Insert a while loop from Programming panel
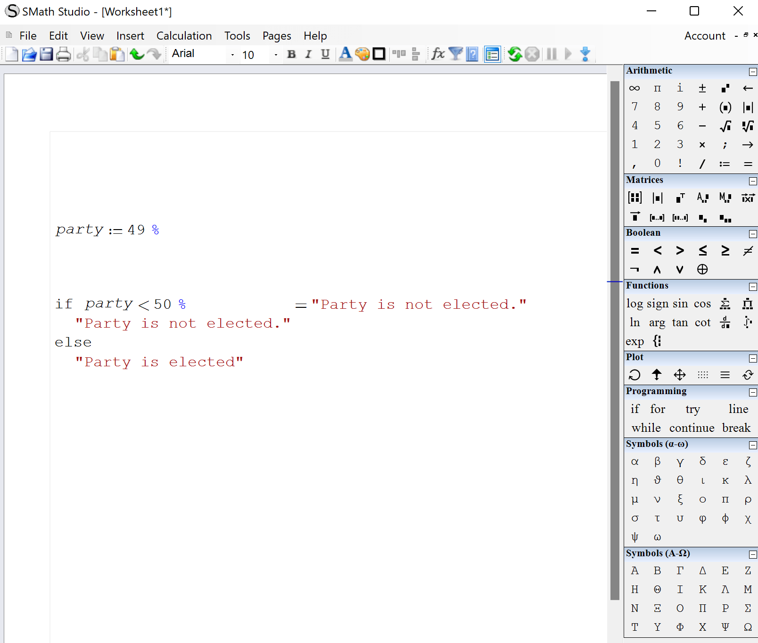 646,428
